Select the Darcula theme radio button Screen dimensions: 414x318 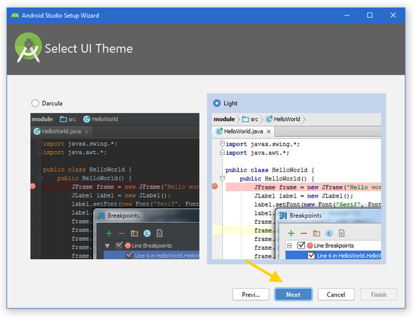[35, 103]
